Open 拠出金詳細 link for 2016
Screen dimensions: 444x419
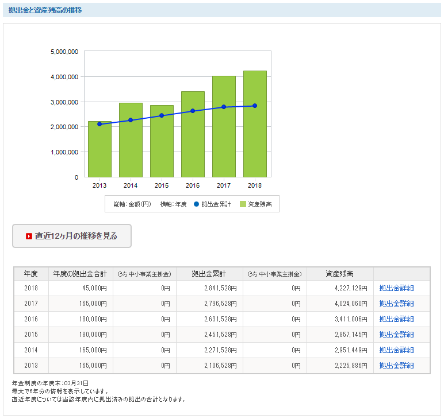(396, 319)
